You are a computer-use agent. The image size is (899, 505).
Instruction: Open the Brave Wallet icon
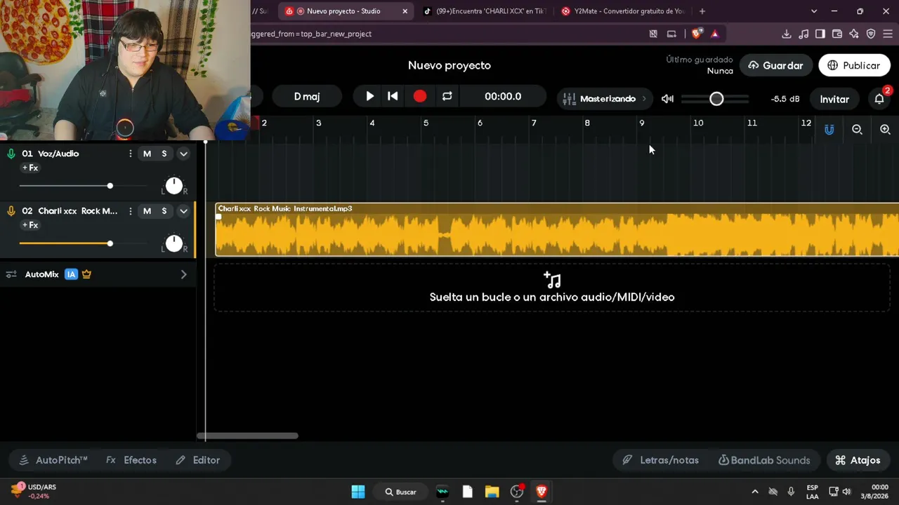coord(836,34)
